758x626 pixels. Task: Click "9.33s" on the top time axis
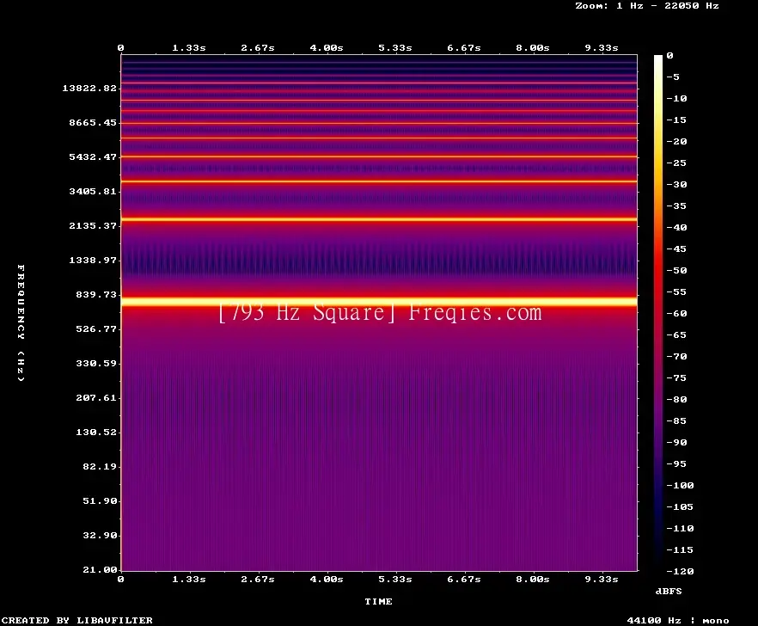click(602, 48)
